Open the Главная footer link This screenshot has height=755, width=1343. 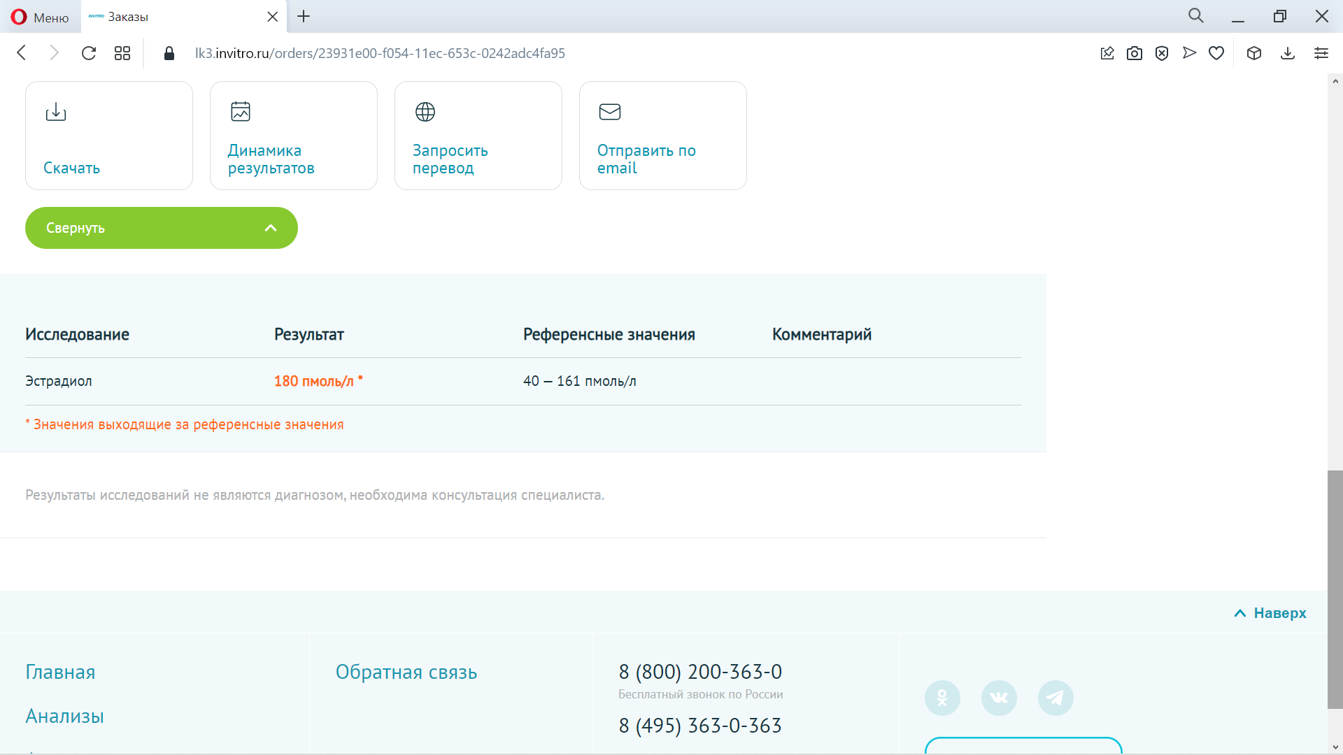pos(60,672)
